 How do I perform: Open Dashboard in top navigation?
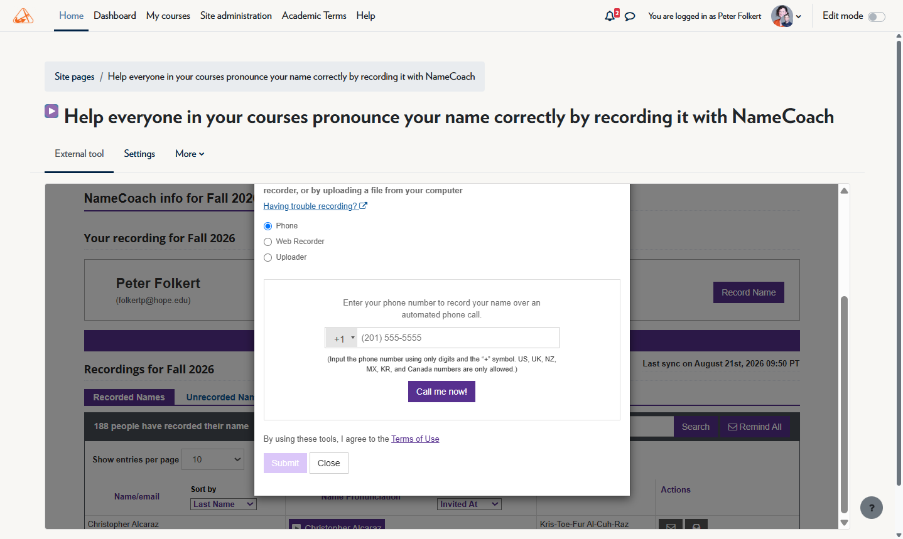pyautogui.click(x=115, y=16)
